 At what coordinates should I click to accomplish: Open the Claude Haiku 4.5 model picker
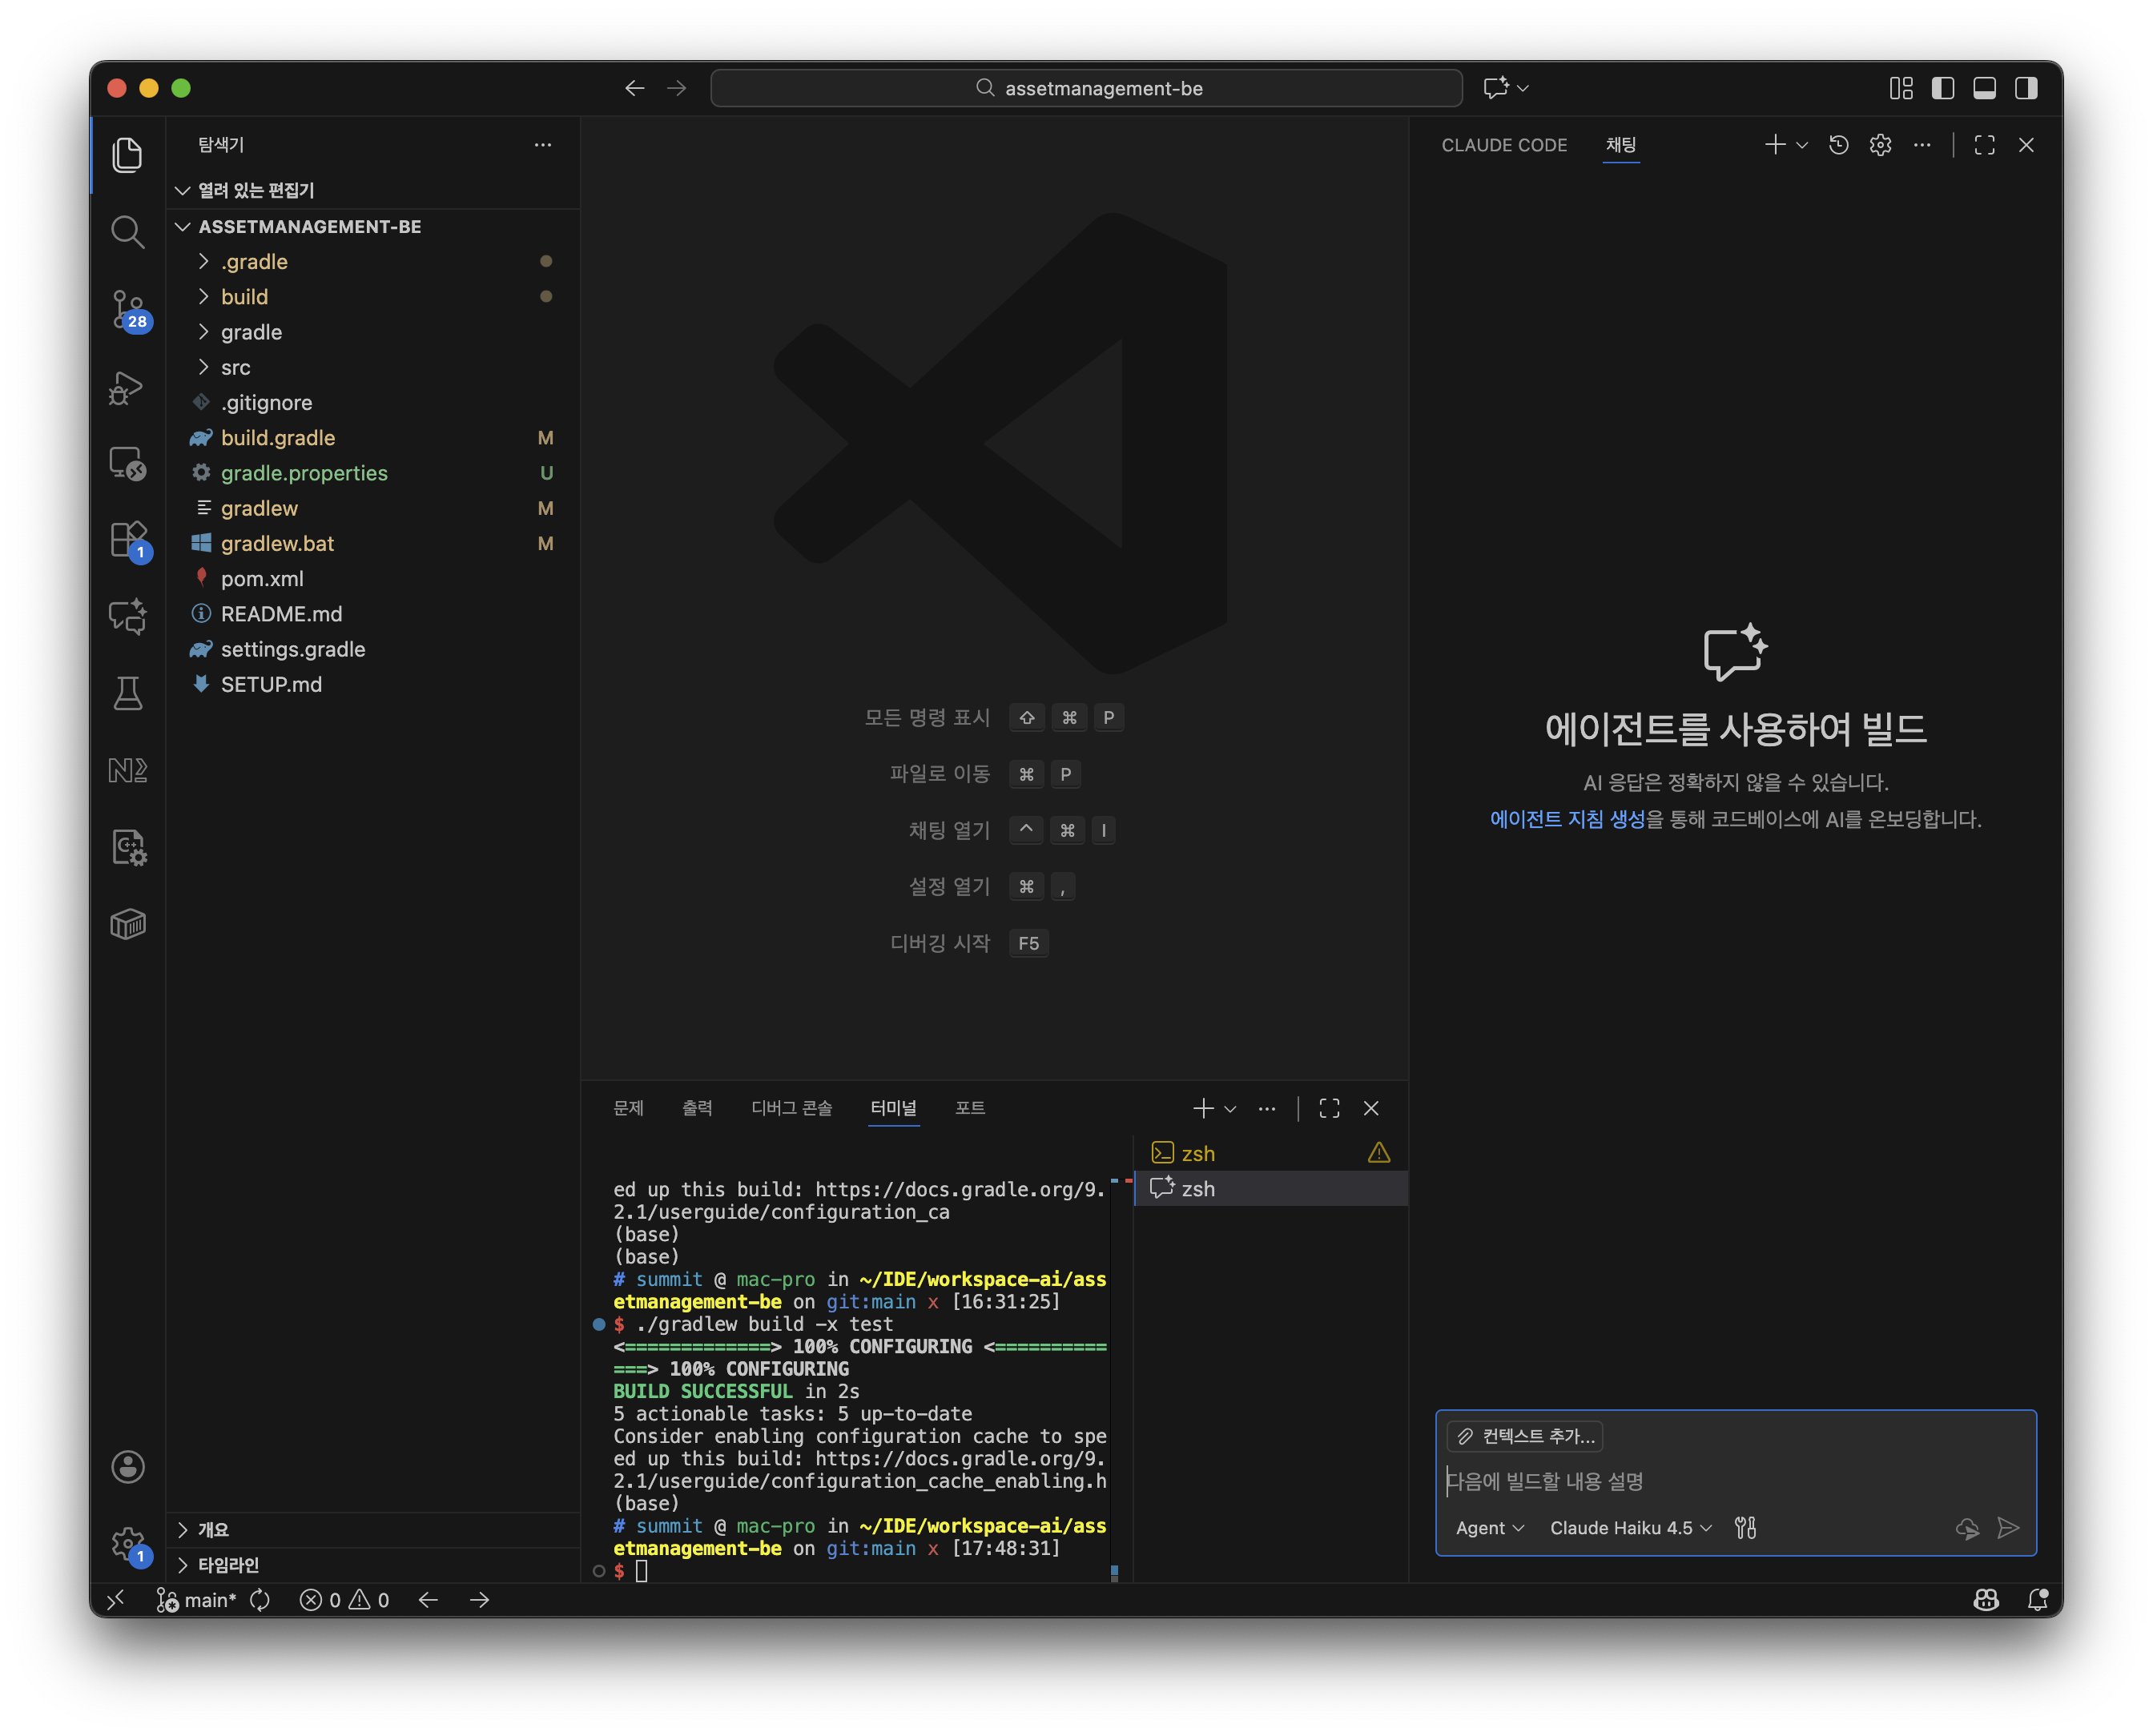pyautogui.click(x=1630, y=1527)
